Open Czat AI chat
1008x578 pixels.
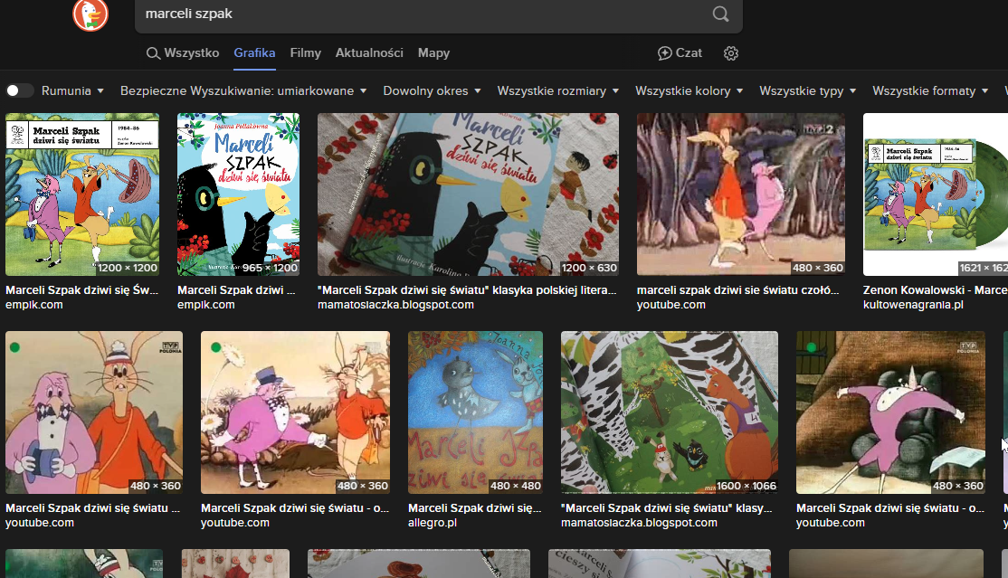click(680, 53)
